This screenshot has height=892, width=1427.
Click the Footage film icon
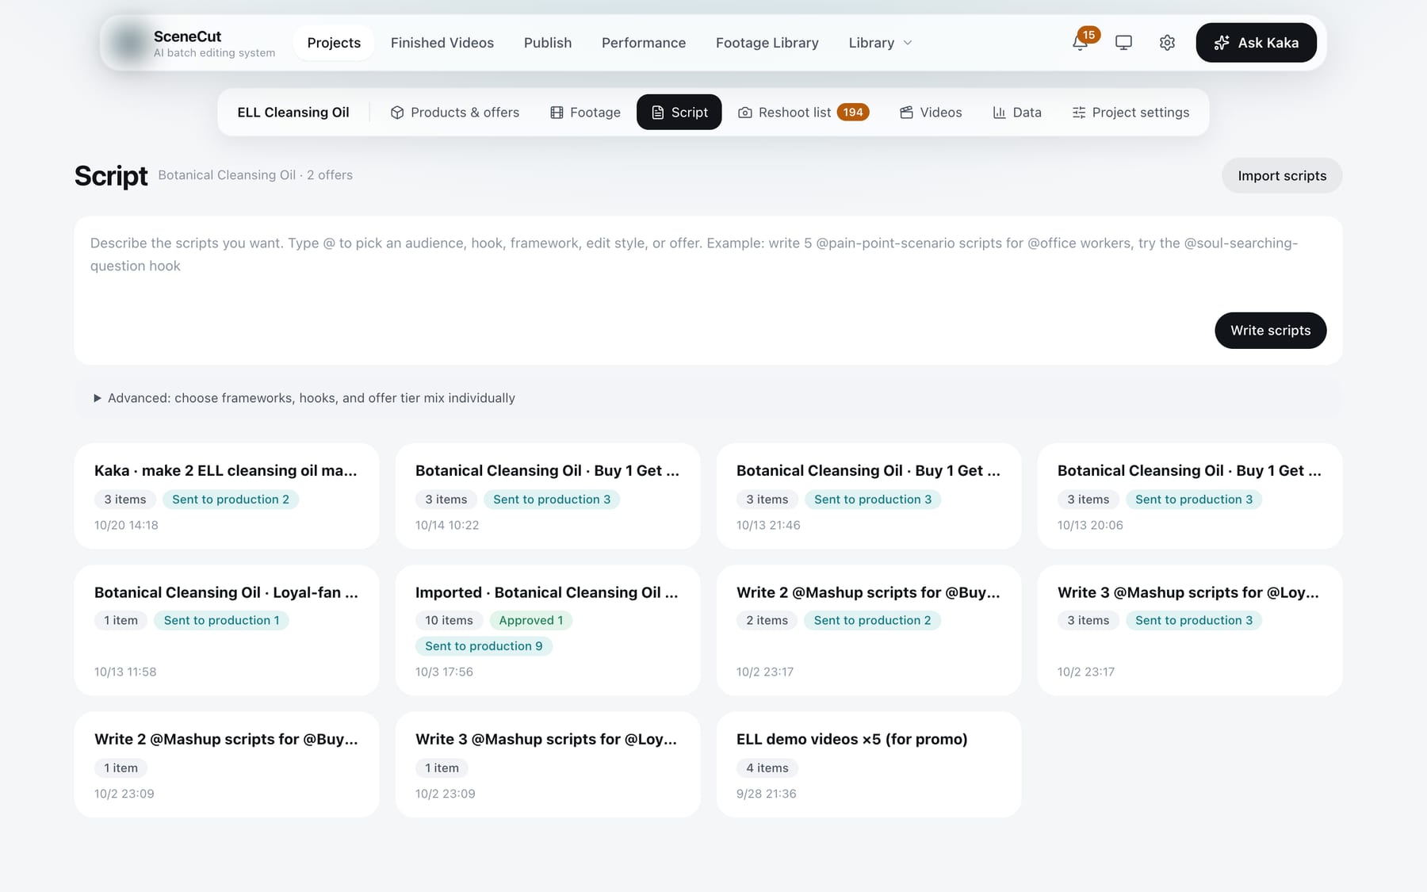557,113
